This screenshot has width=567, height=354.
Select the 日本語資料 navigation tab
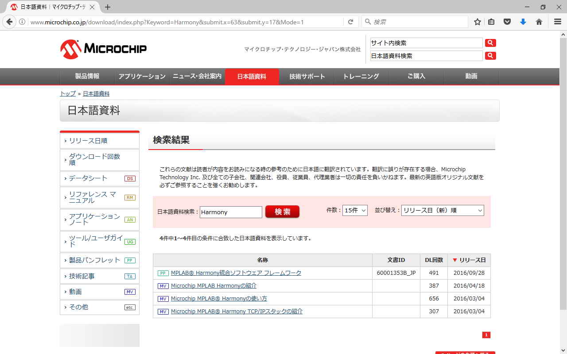[x=252, y=76]
